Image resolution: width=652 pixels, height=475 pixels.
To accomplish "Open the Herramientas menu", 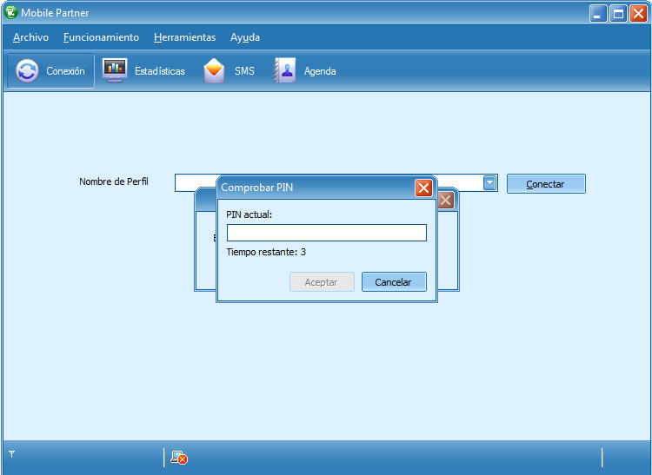I will 184,37.
